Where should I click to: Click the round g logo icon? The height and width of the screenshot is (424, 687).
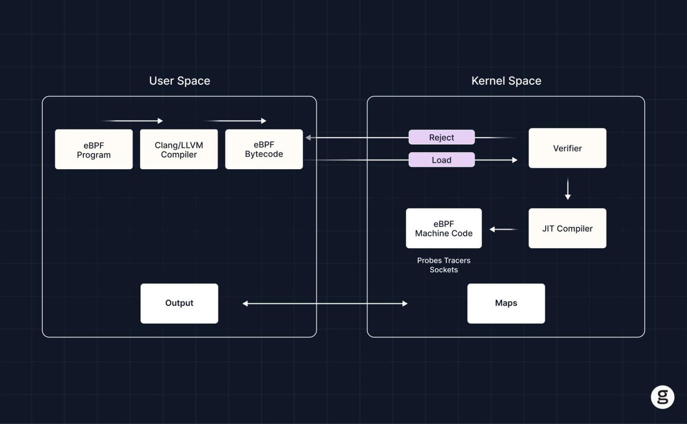[662, 397]
